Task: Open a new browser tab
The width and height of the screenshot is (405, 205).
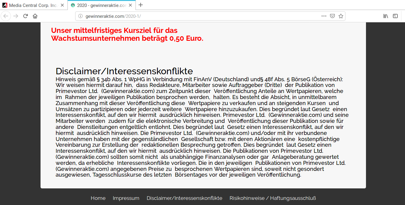Action: pyautogui.click(x=140, y=5)
